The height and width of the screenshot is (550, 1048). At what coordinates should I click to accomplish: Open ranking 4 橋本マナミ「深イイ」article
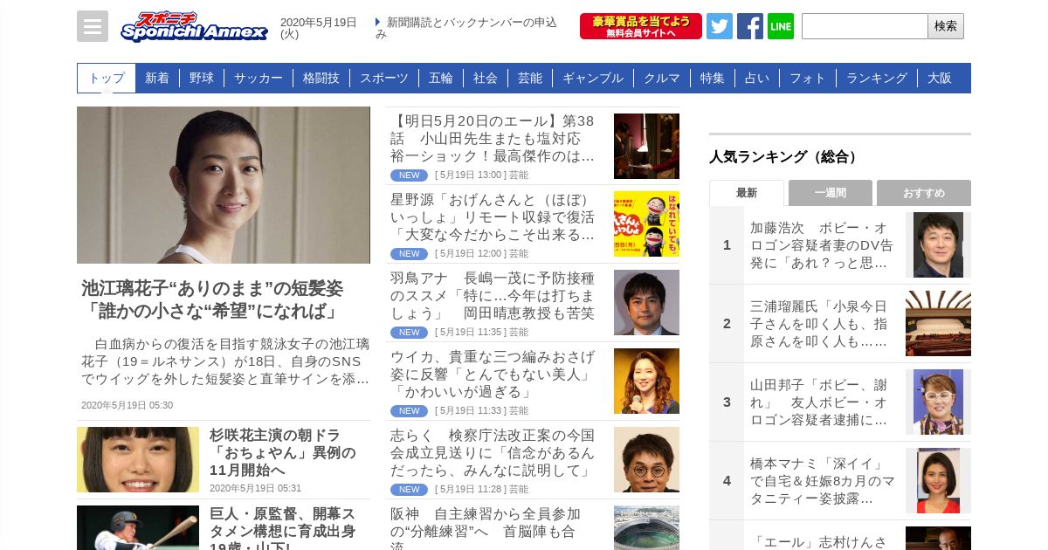pos(823,481)
